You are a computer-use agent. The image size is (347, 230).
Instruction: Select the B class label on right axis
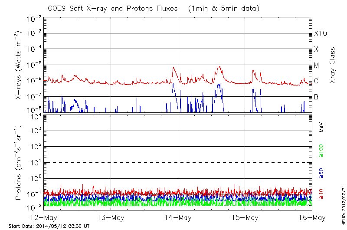click(x=317, y=97)
